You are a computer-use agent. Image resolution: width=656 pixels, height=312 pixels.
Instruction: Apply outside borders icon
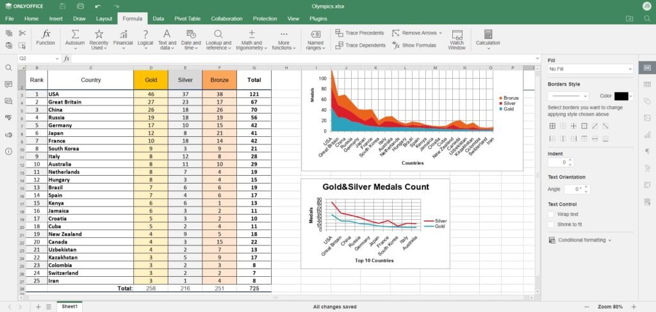coord(584,126)
